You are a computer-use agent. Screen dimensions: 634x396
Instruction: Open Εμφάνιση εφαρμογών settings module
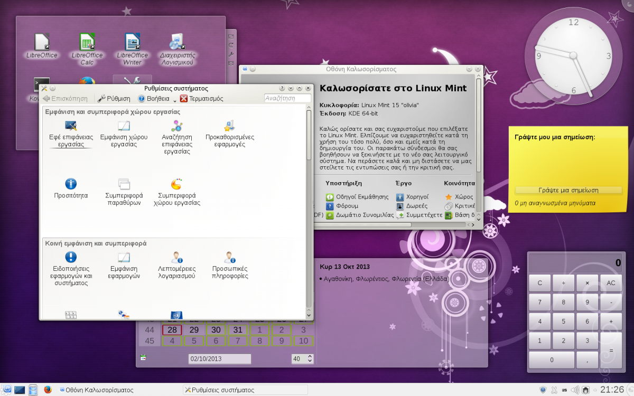click(124, 265)
